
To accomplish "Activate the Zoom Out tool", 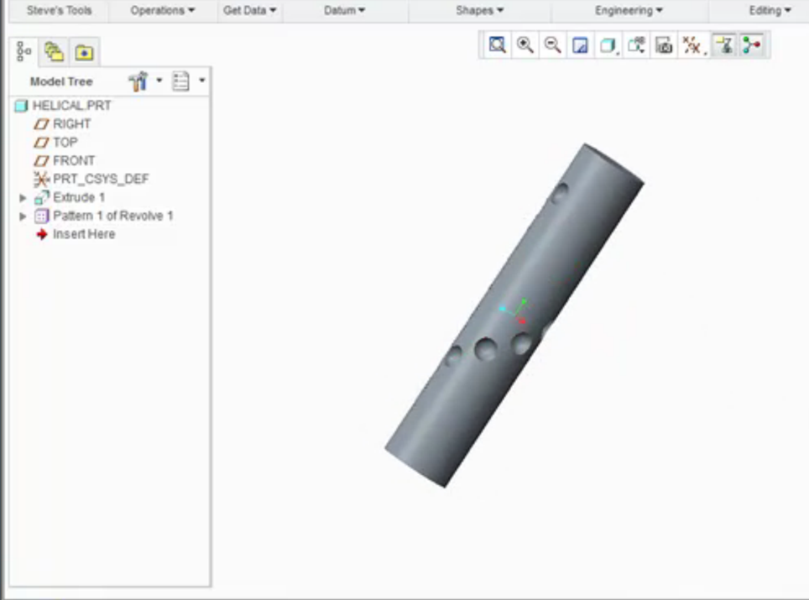I will [x=552, y=45].
